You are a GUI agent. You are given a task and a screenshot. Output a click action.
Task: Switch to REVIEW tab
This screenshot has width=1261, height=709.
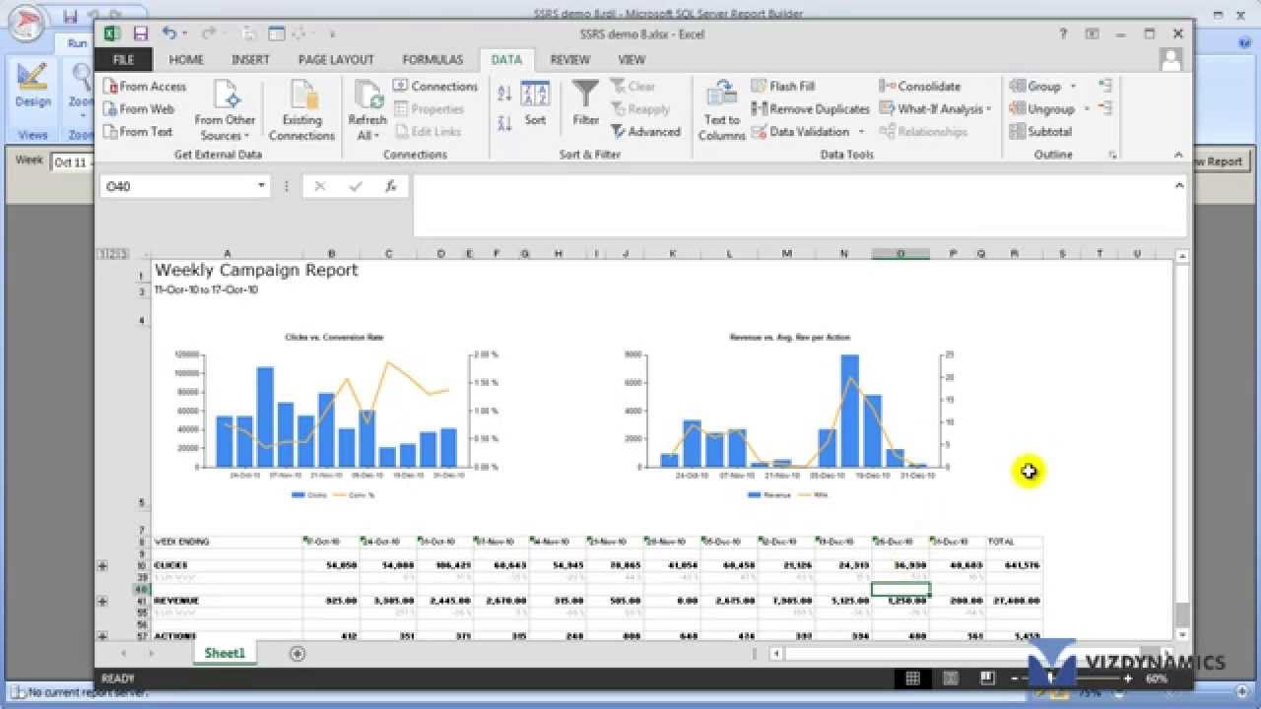(569, 60)
